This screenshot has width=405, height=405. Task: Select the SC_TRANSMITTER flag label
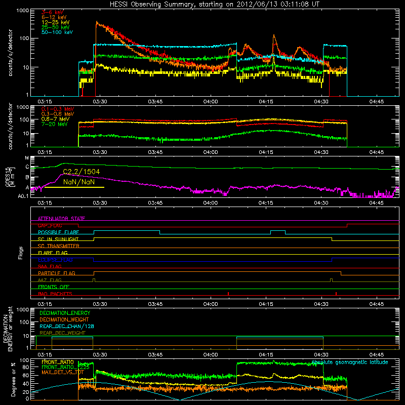pyautogui.click(x=59, y=246)
